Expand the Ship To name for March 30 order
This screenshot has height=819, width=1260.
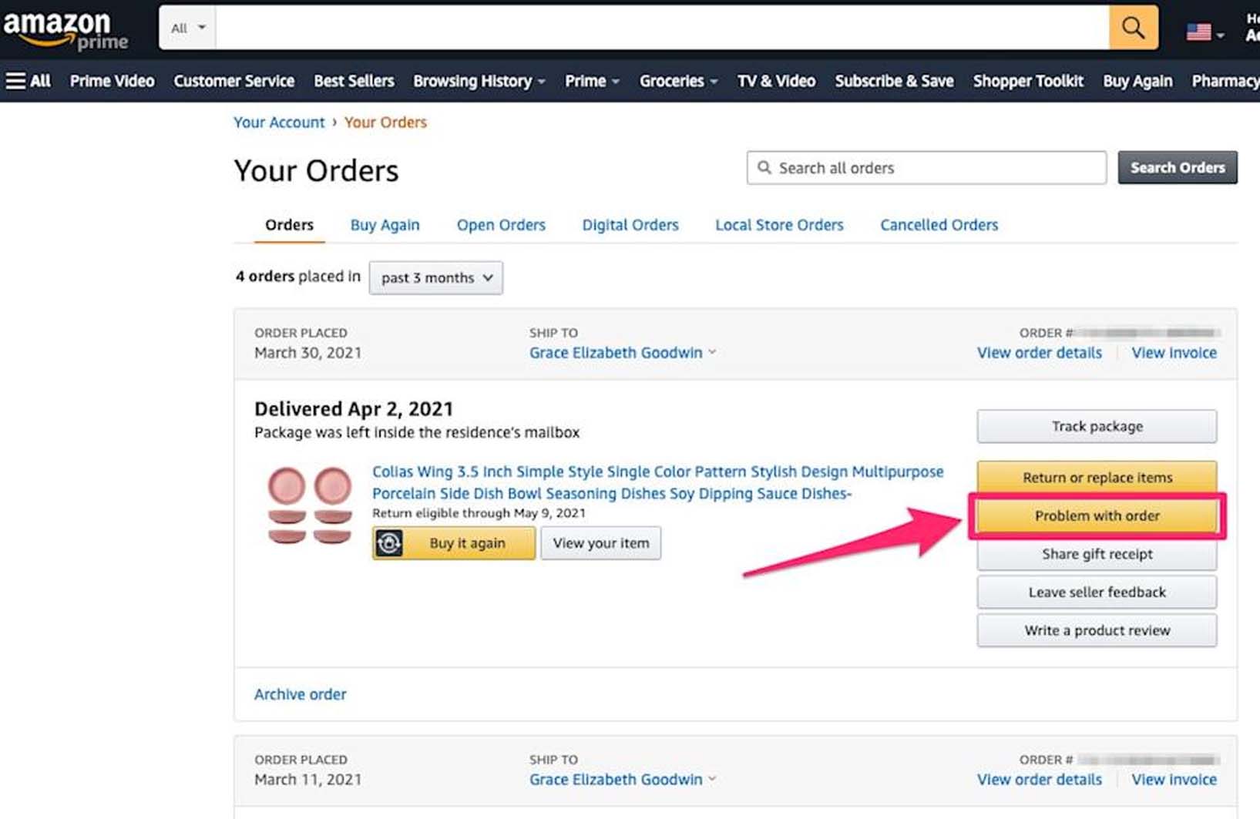point(622,353)
